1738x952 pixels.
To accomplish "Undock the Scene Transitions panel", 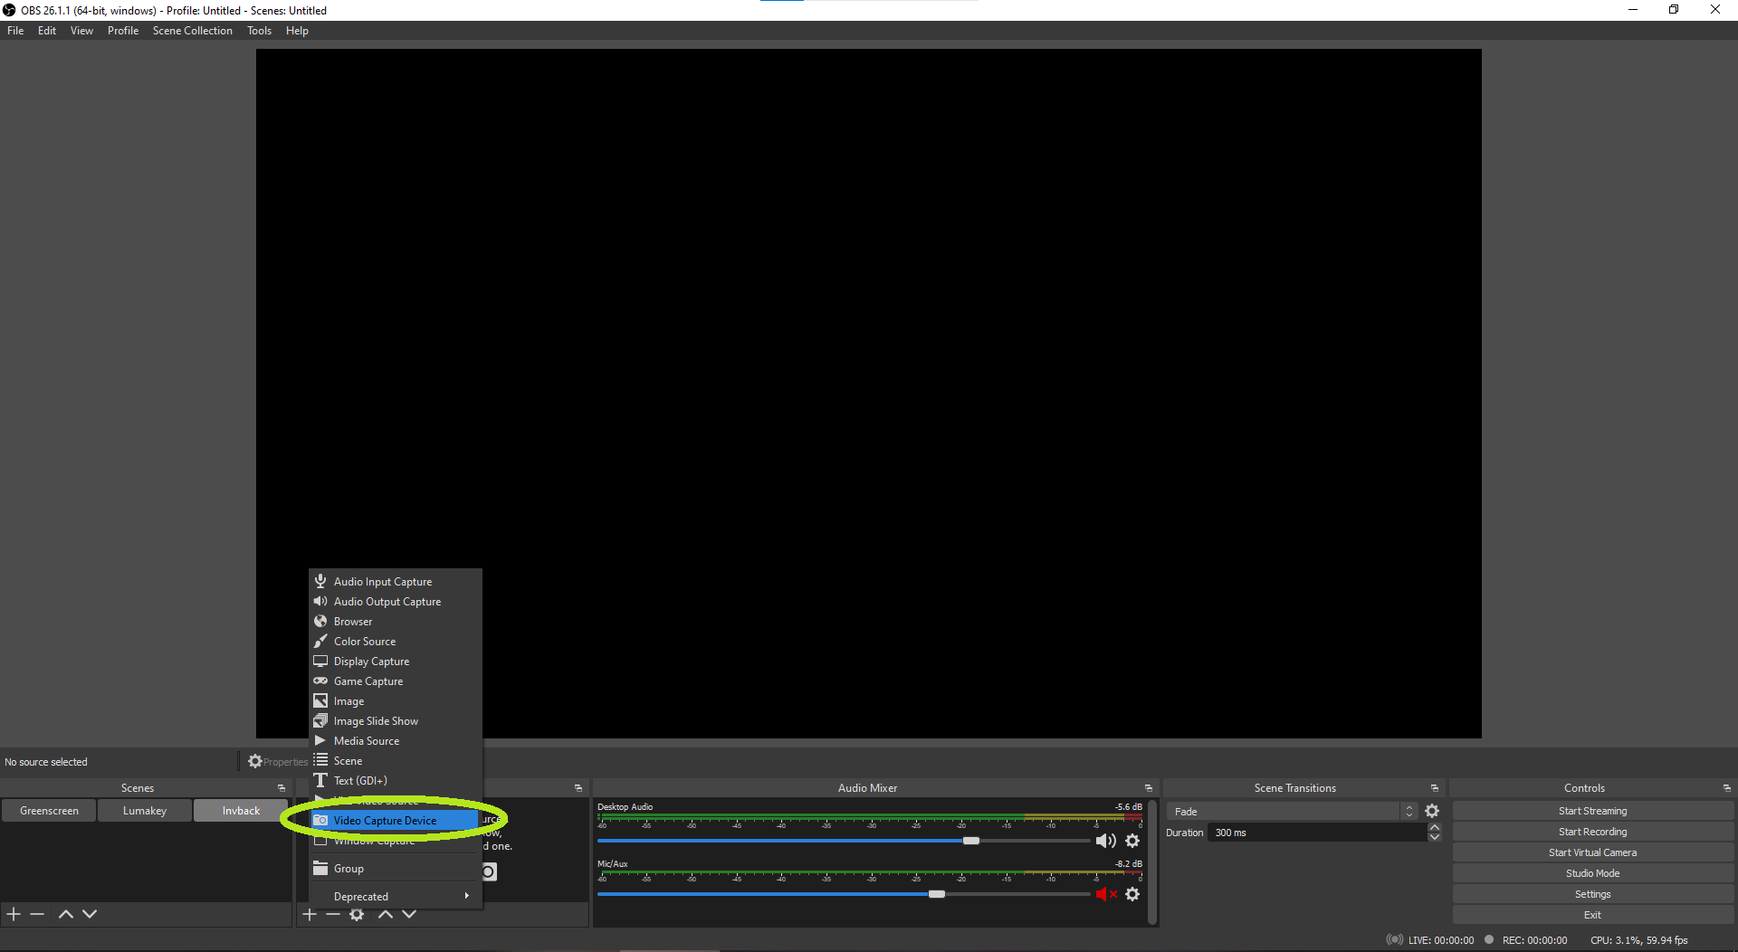I will point(1435,788).
